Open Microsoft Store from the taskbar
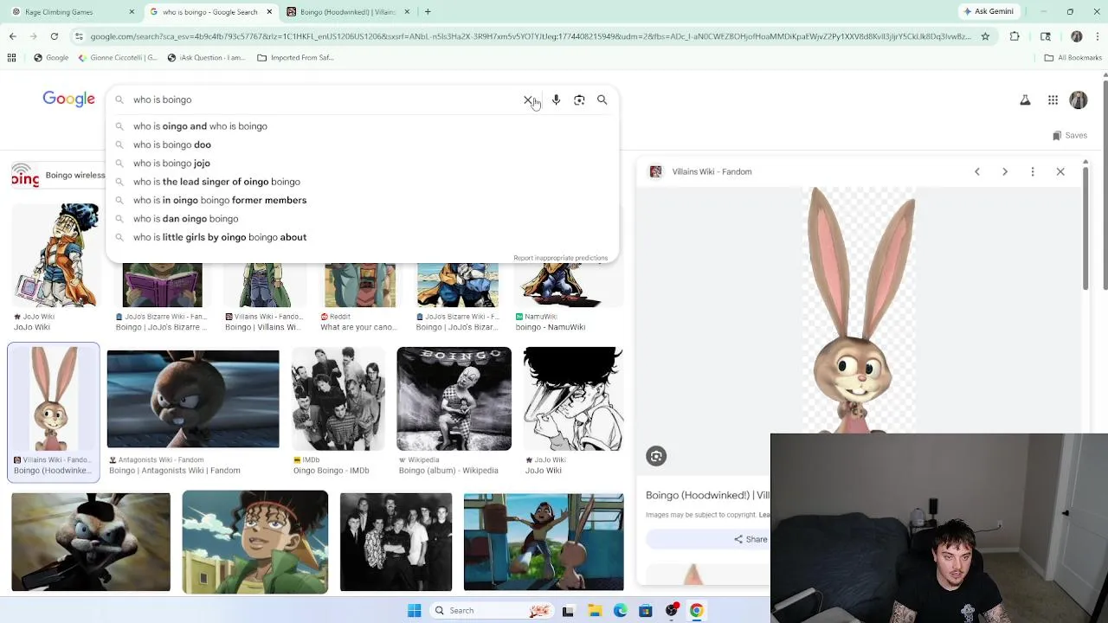 click(646, 611)
